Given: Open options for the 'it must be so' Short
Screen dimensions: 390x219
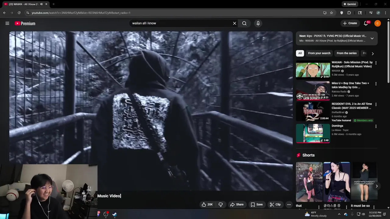Looking at the screenshot, I should (x=374, y=207).
